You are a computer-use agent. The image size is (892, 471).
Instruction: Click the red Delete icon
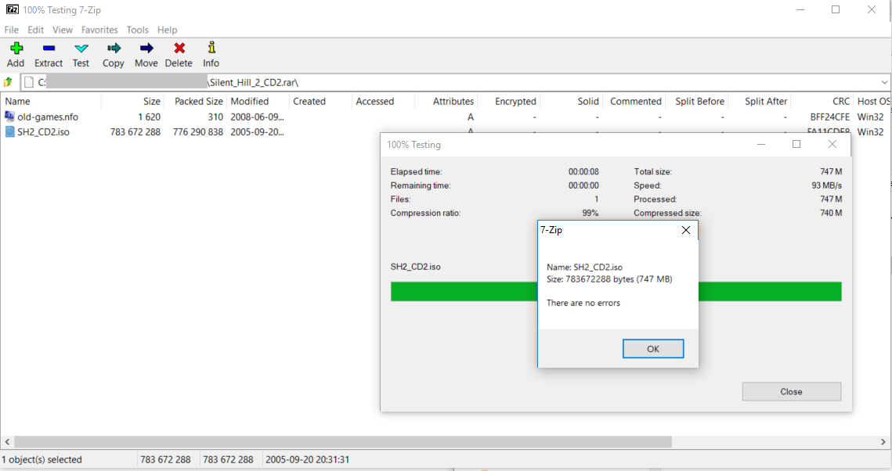pyautogui.click(x=179, y=49)
